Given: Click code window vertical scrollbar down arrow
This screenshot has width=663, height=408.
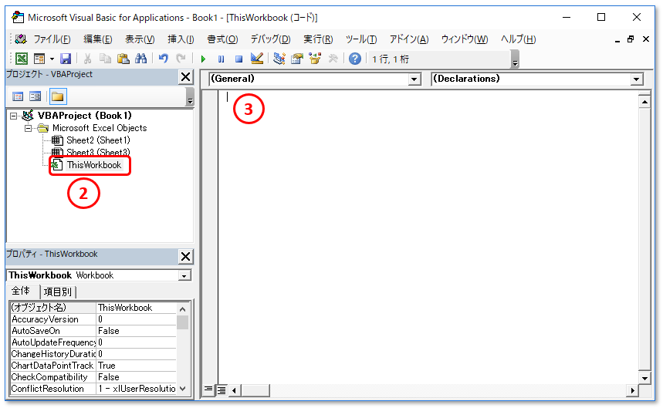Looking at the screenshot, I should coord(644,378).
